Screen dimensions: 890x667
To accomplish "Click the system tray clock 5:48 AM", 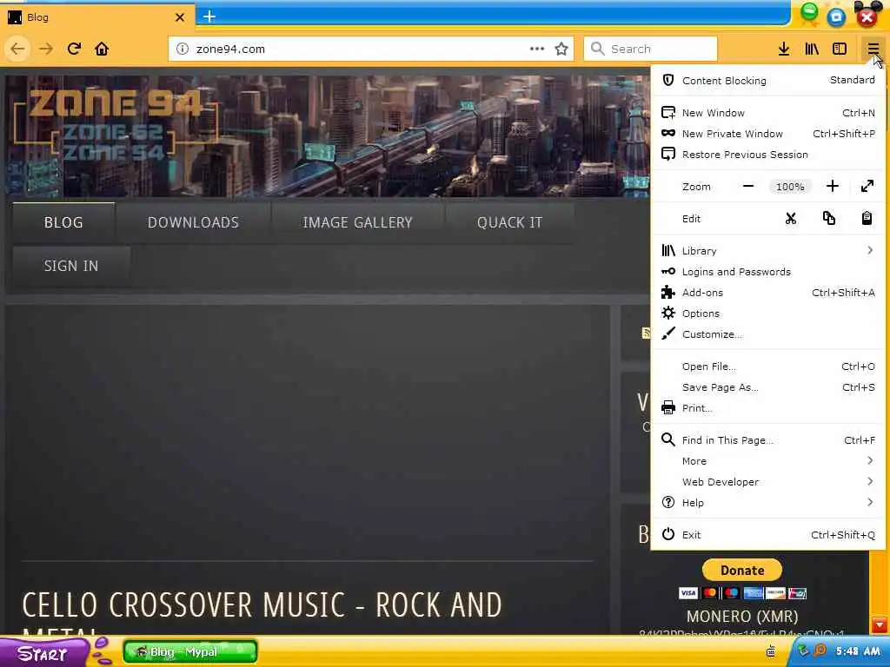I will 858,651.
